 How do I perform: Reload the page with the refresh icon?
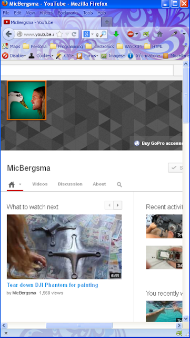click(x=74, y=34)
